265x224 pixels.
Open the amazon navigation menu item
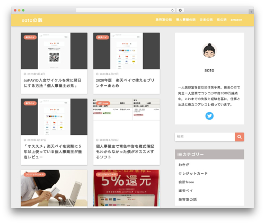coord(236,20)
